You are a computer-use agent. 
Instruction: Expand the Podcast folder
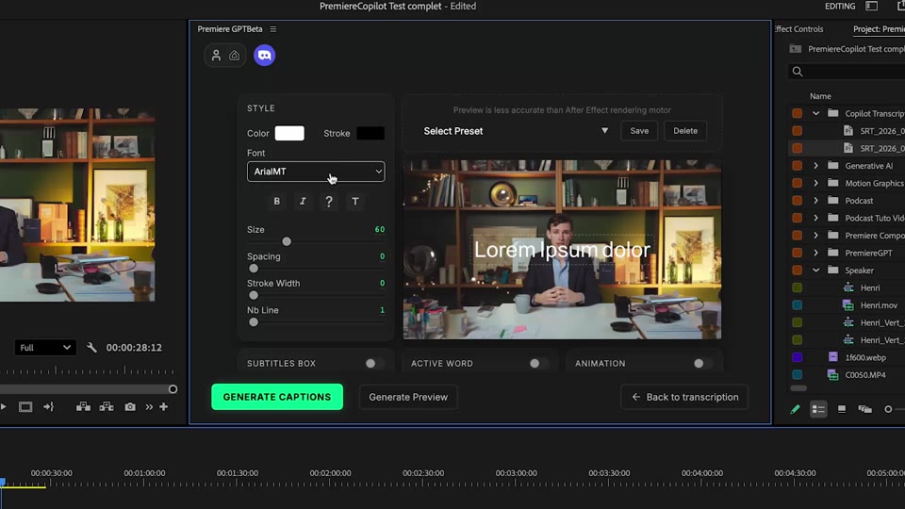point(815,201)
